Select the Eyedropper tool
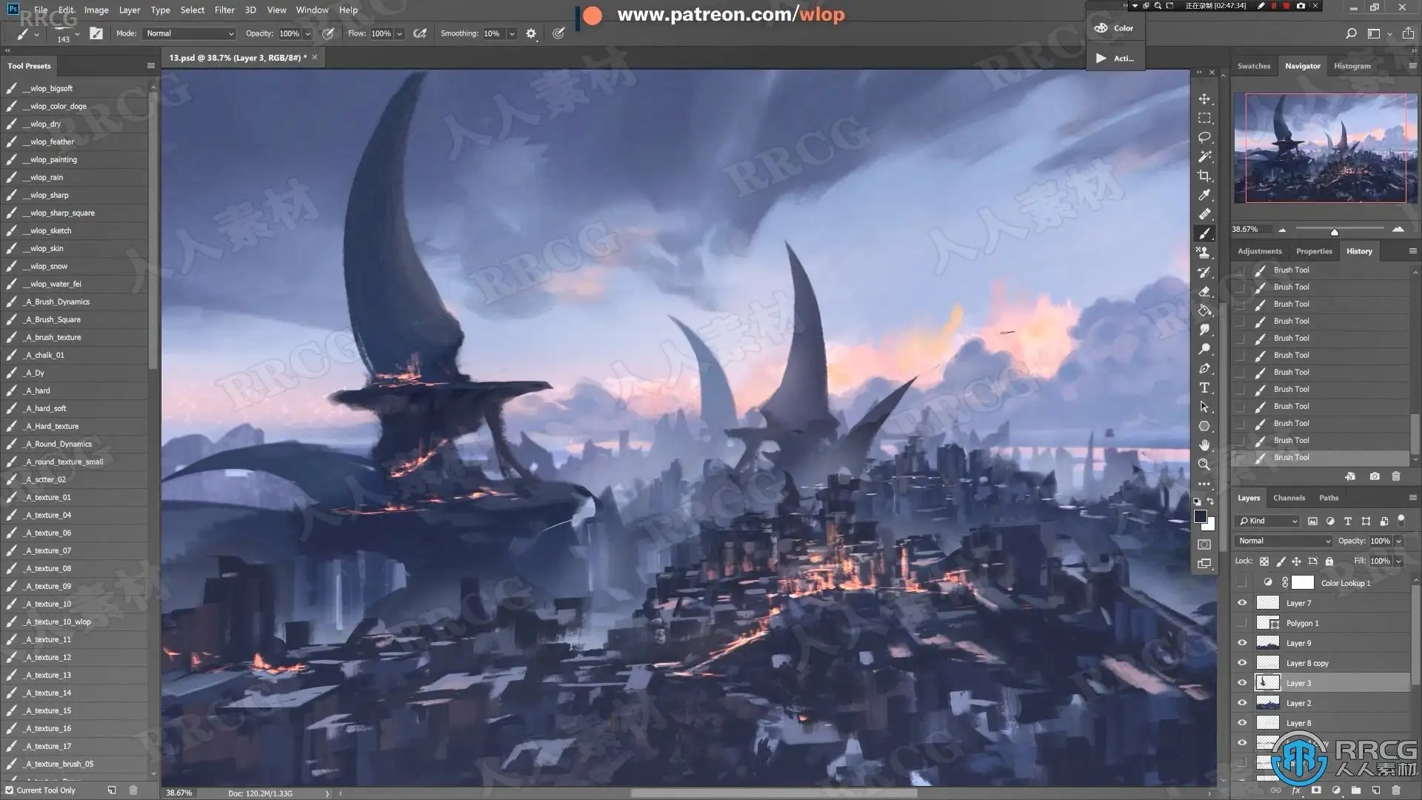This screenshot has width=1422, height=800. click(x=1204, y=196)
